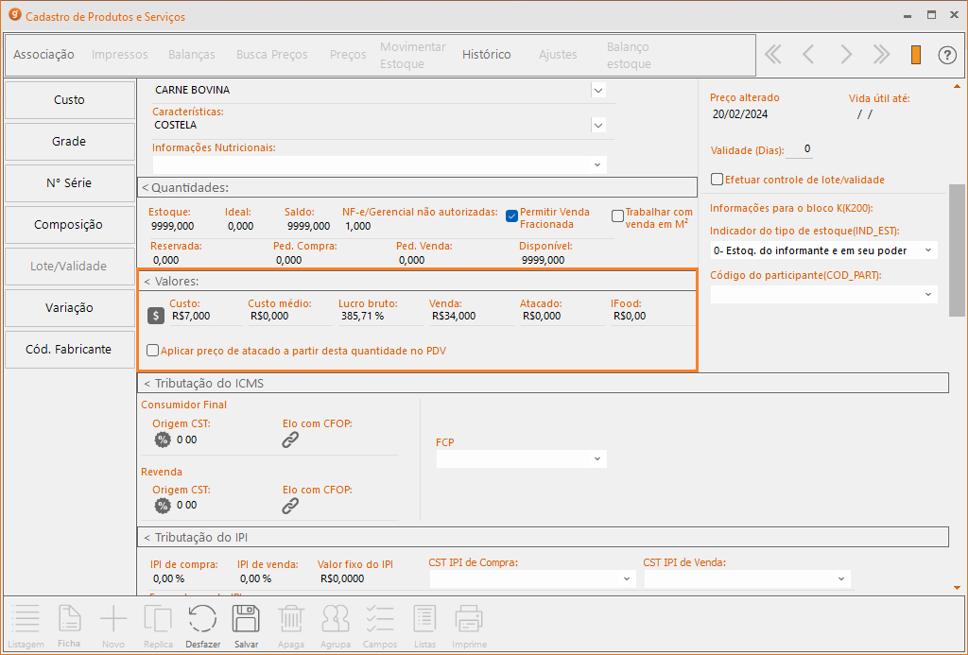Open the Listagem view

pyautogui.click(x=26, y=626)
